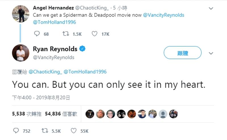Expand options chevron beside follow button

pos(211,53)
